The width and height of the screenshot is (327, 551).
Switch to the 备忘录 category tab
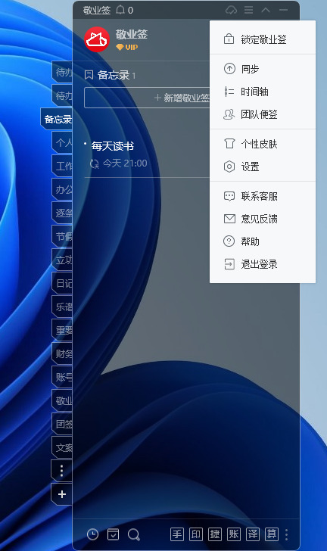[57, 119]
